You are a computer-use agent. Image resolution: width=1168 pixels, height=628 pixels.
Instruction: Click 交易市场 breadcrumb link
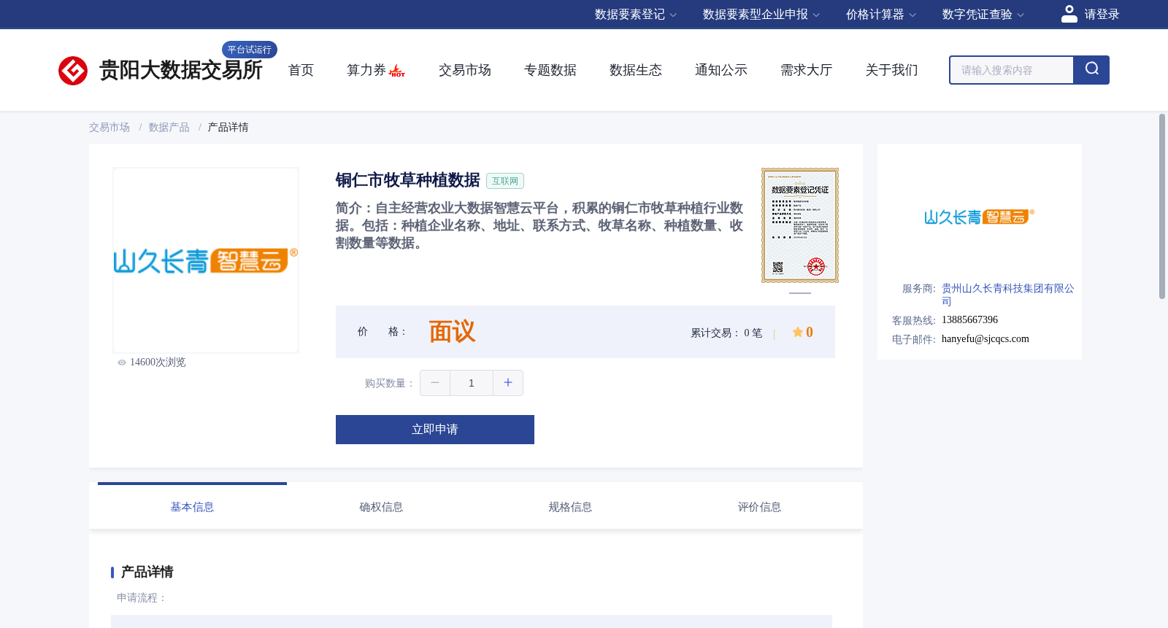tap(109, 128)
